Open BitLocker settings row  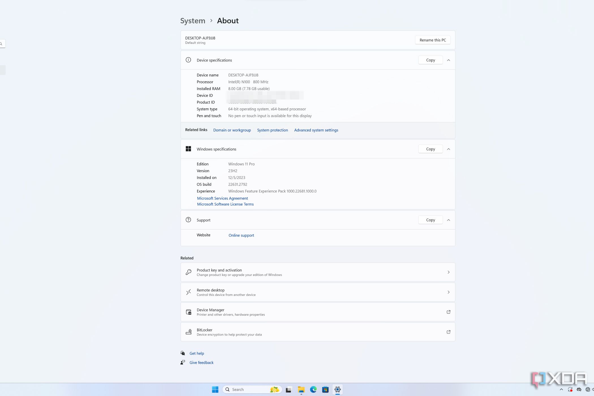[318, 332]
